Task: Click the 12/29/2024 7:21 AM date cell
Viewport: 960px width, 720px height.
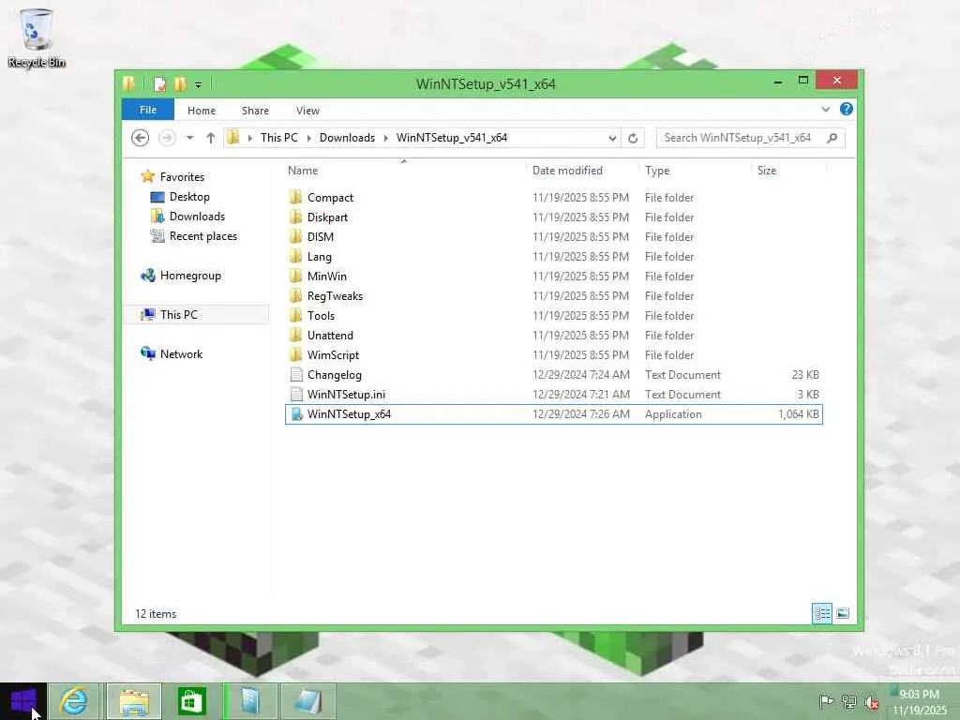Action: tap(581, 395)
